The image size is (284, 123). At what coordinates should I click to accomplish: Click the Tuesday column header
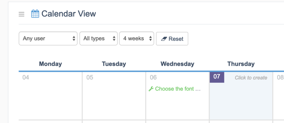click(x=114, y=64)
